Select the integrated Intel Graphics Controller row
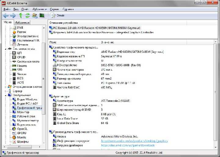Screen dimensions: 220x157 click(101, 32)
